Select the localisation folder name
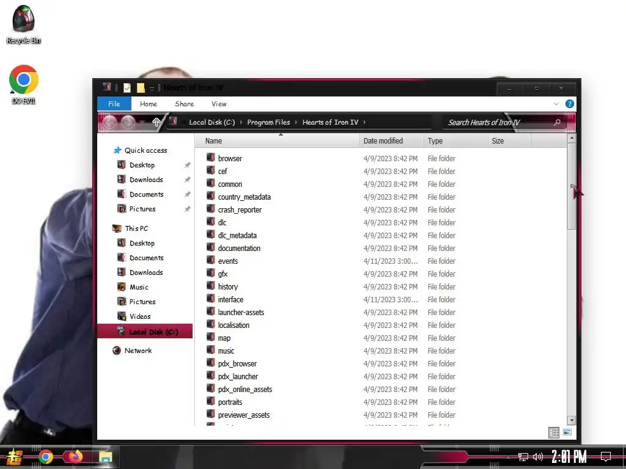626x469 pixels. 234,325
